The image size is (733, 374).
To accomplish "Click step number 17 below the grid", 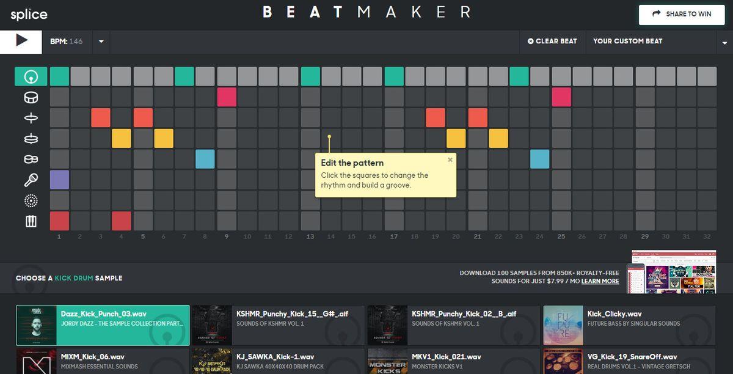I will pyautogui.click(x=394, y=237).
